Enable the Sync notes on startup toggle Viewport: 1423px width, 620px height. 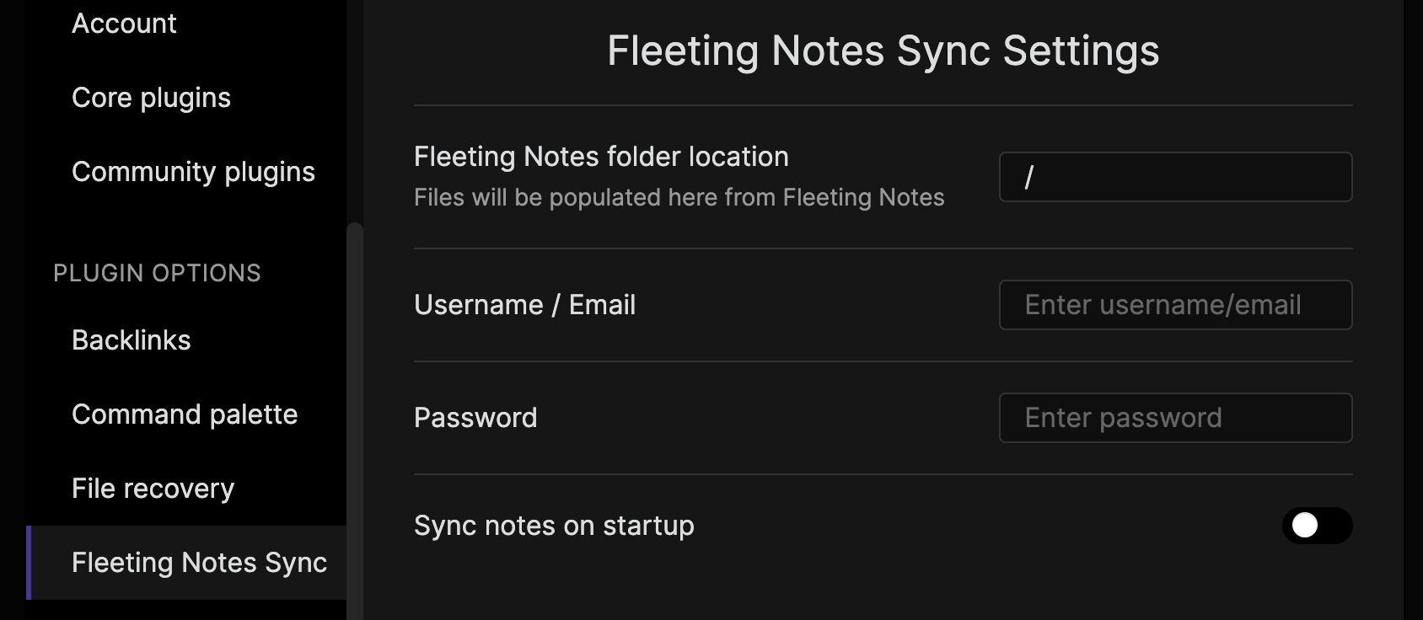tap(1317, 526)
